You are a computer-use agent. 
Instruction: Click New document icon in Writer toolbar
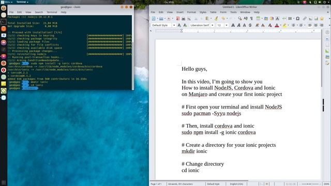tap(154, 19)
